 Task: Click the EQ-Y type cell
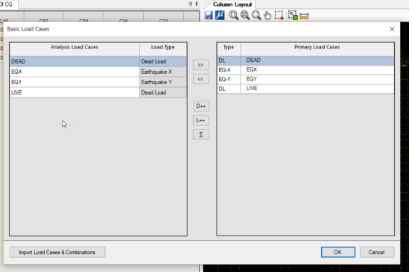pos(229,79)
